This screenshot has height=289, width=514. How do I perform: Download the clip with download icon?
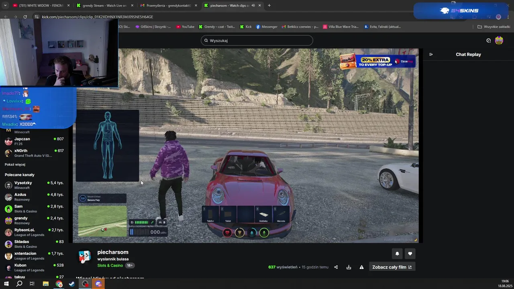coord(349,267)
